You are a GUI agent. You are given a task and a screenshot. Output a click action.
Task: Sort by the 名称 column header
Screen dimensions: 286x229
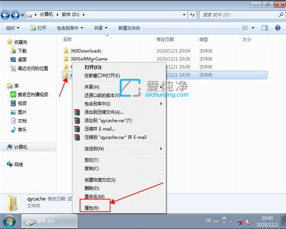point(68,39)
